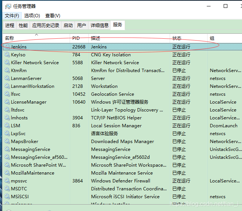Click description Downloaded Maps Manager

coord(122,142)
